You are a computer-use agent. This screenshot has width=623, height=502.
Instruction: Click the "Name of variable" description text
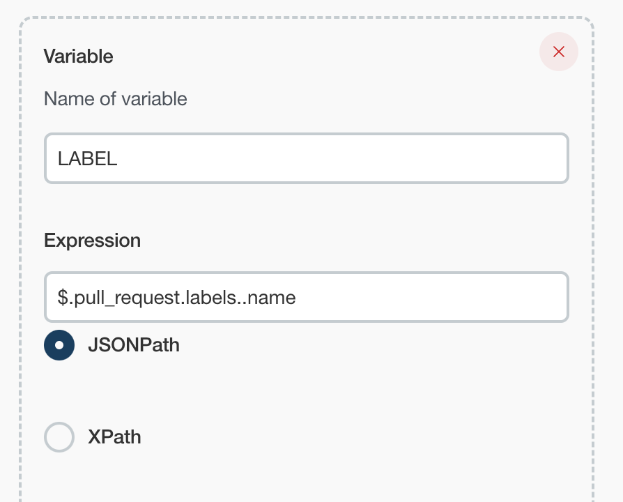(115, 99)
